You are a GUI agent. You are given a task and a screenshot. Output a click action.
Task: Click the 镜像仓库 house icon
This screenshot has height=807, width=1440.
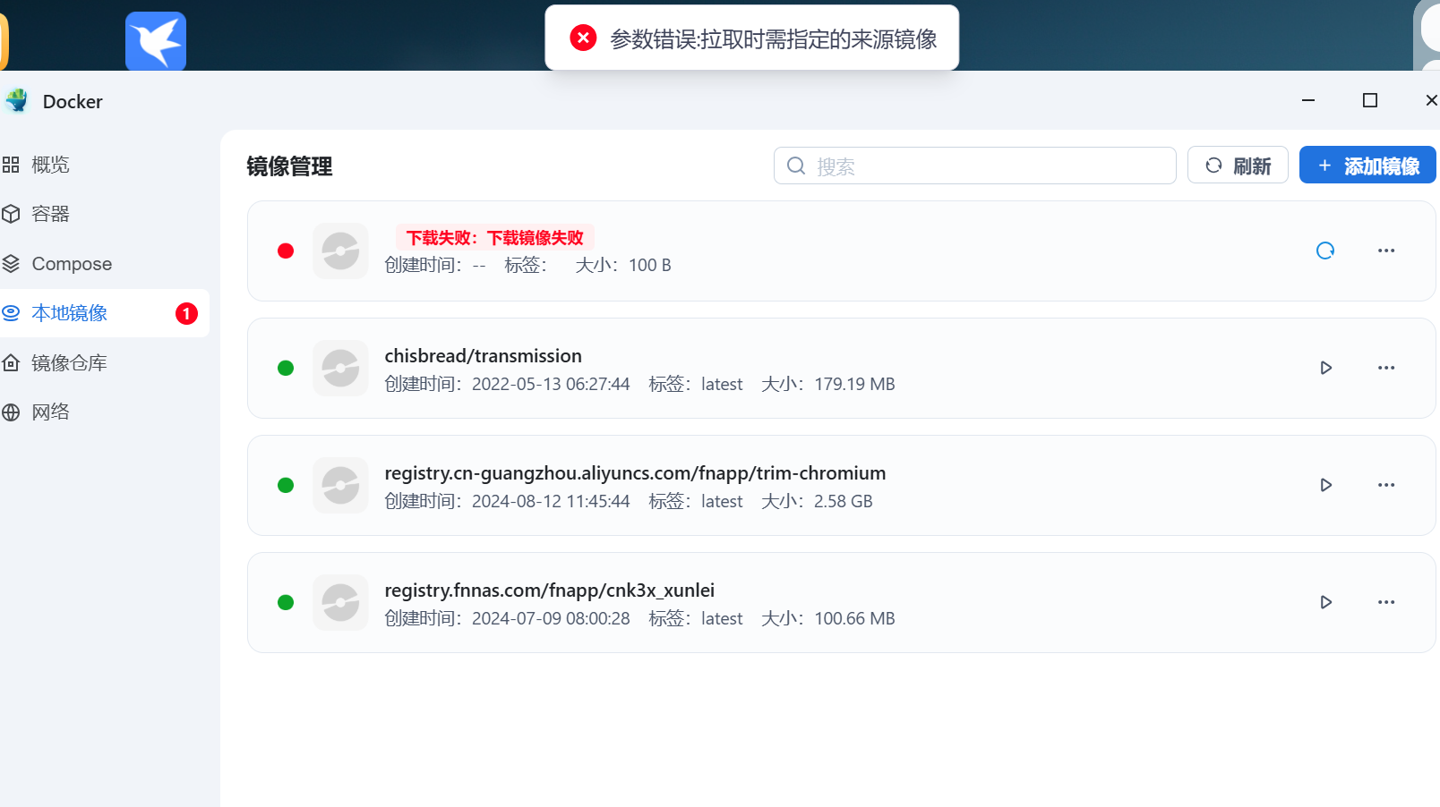click(11, 363)
